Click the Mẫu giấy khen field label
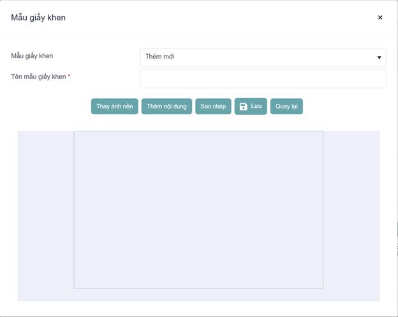This screenshot has height=317, width=398. click(32, 56)
